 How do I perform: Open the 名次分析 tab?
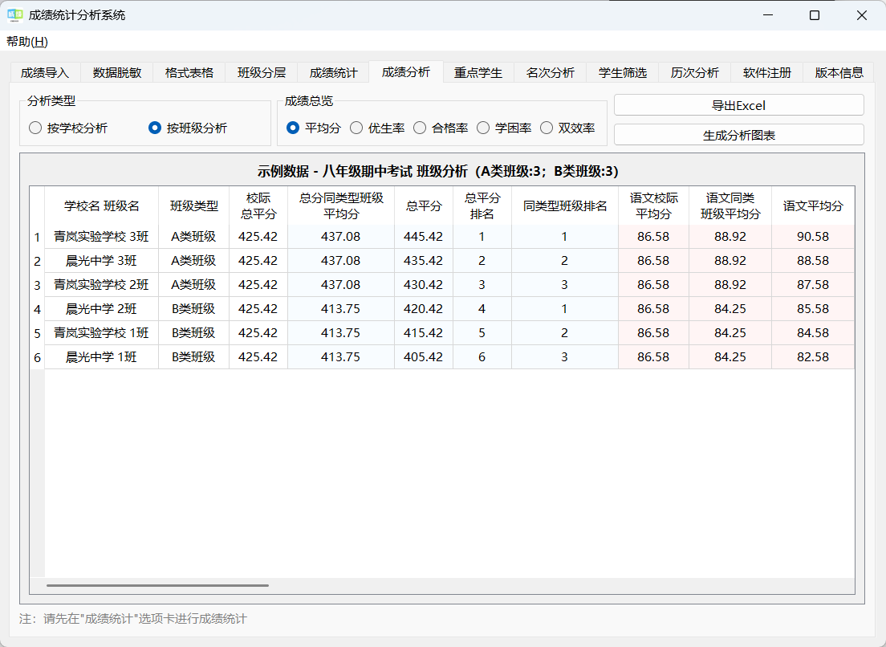click(x=551, y=73)
